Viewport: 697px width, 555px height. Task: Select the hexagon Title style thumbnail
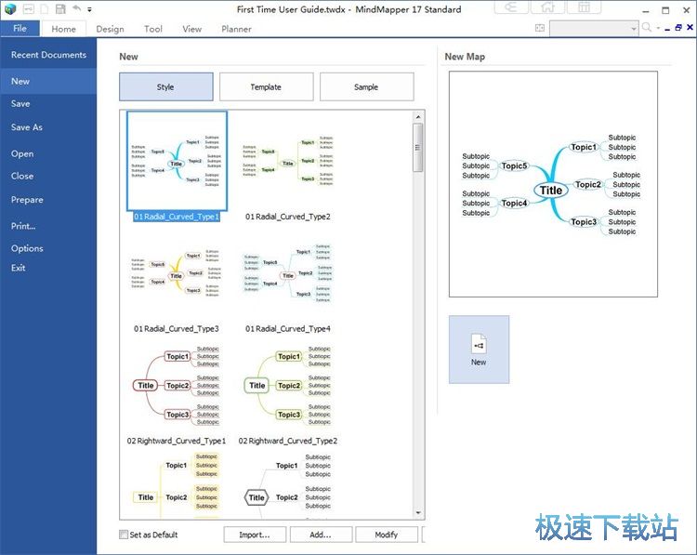pos(288,485)
